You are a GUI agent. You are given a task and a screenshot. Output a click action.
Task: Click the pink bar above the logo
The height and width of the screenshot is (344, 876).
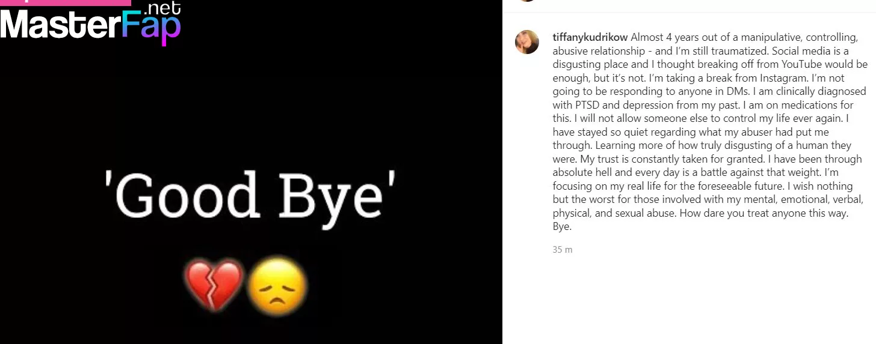click(66, 2)
